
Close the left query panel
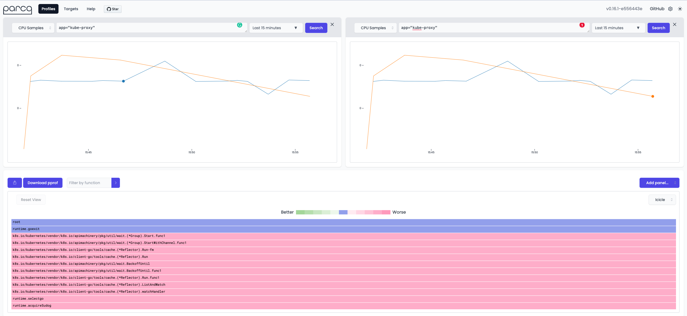point(332,24)
